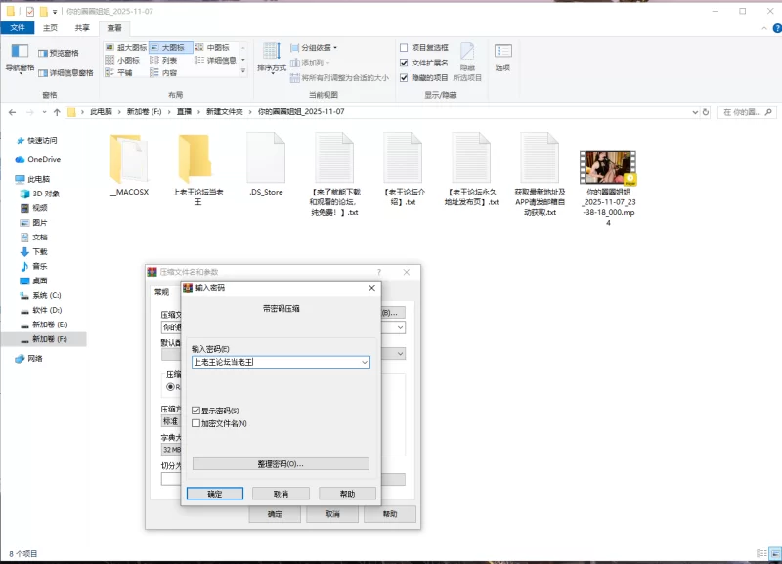Switch to the Share ribbon tab
Screen dimensions: 782x564
(x=82, y=28)
